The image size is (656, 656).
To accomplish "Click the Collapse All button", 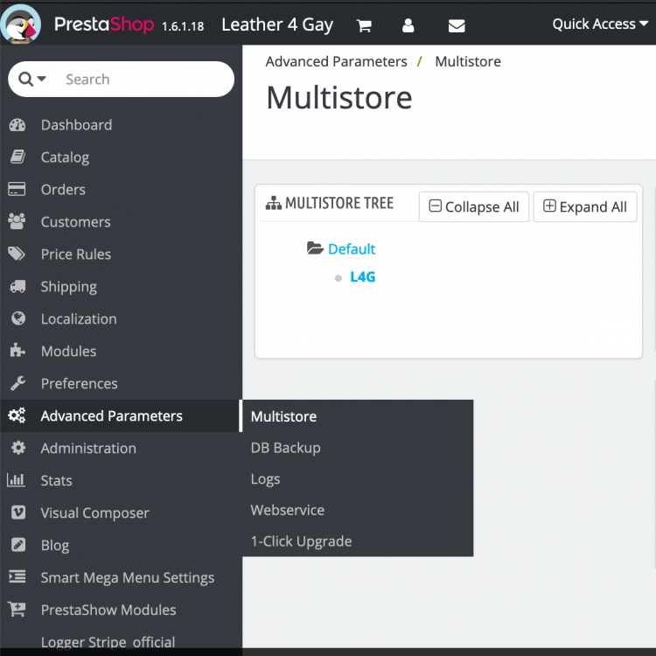I will [474, 206].
